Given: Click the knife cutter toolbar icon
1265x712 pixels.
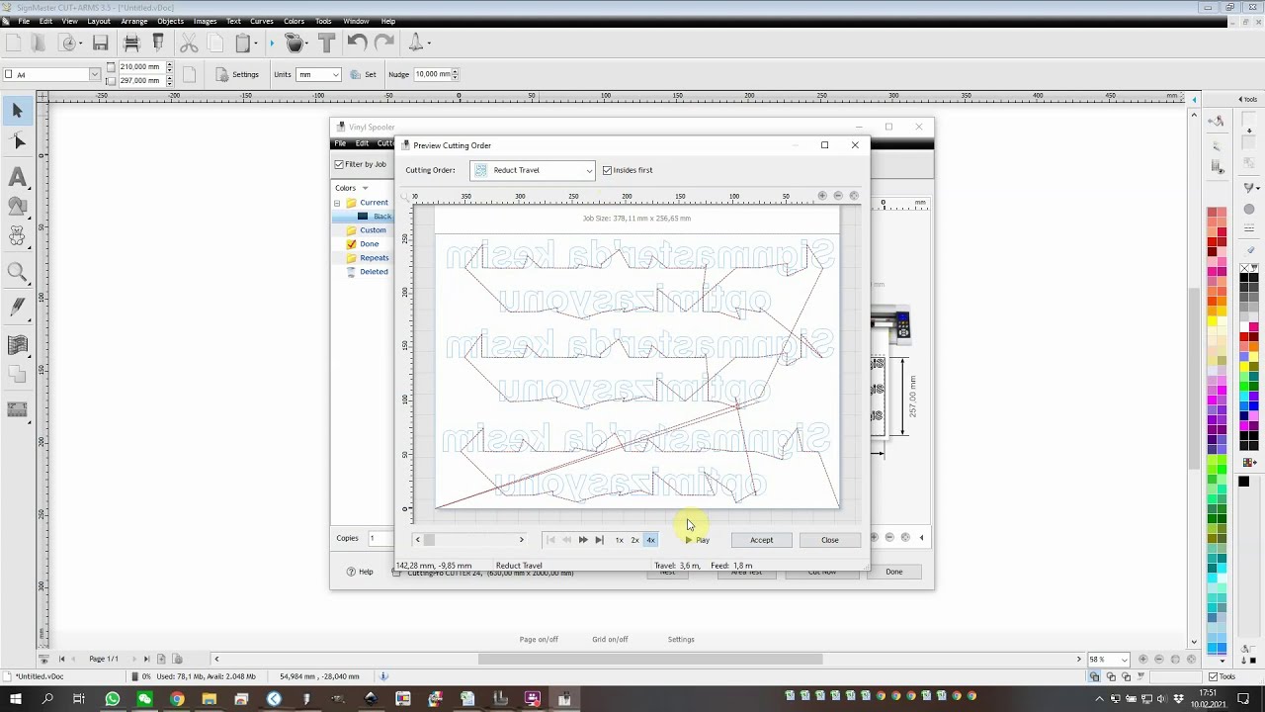Looking at the screenshot, I should (158, 43).
